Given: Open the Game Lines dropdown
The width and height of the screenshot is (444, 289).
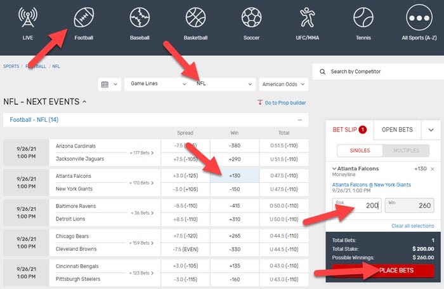Looking at the screenshot, I should tap(158, 84).
